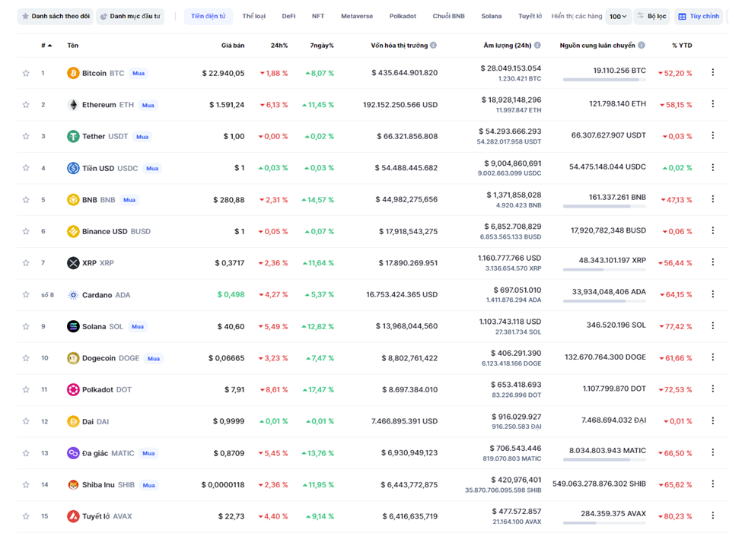Open info tooltip for Vốn hóa thị trường
This screenshot has height=536, width=742.
pos(433,46)
